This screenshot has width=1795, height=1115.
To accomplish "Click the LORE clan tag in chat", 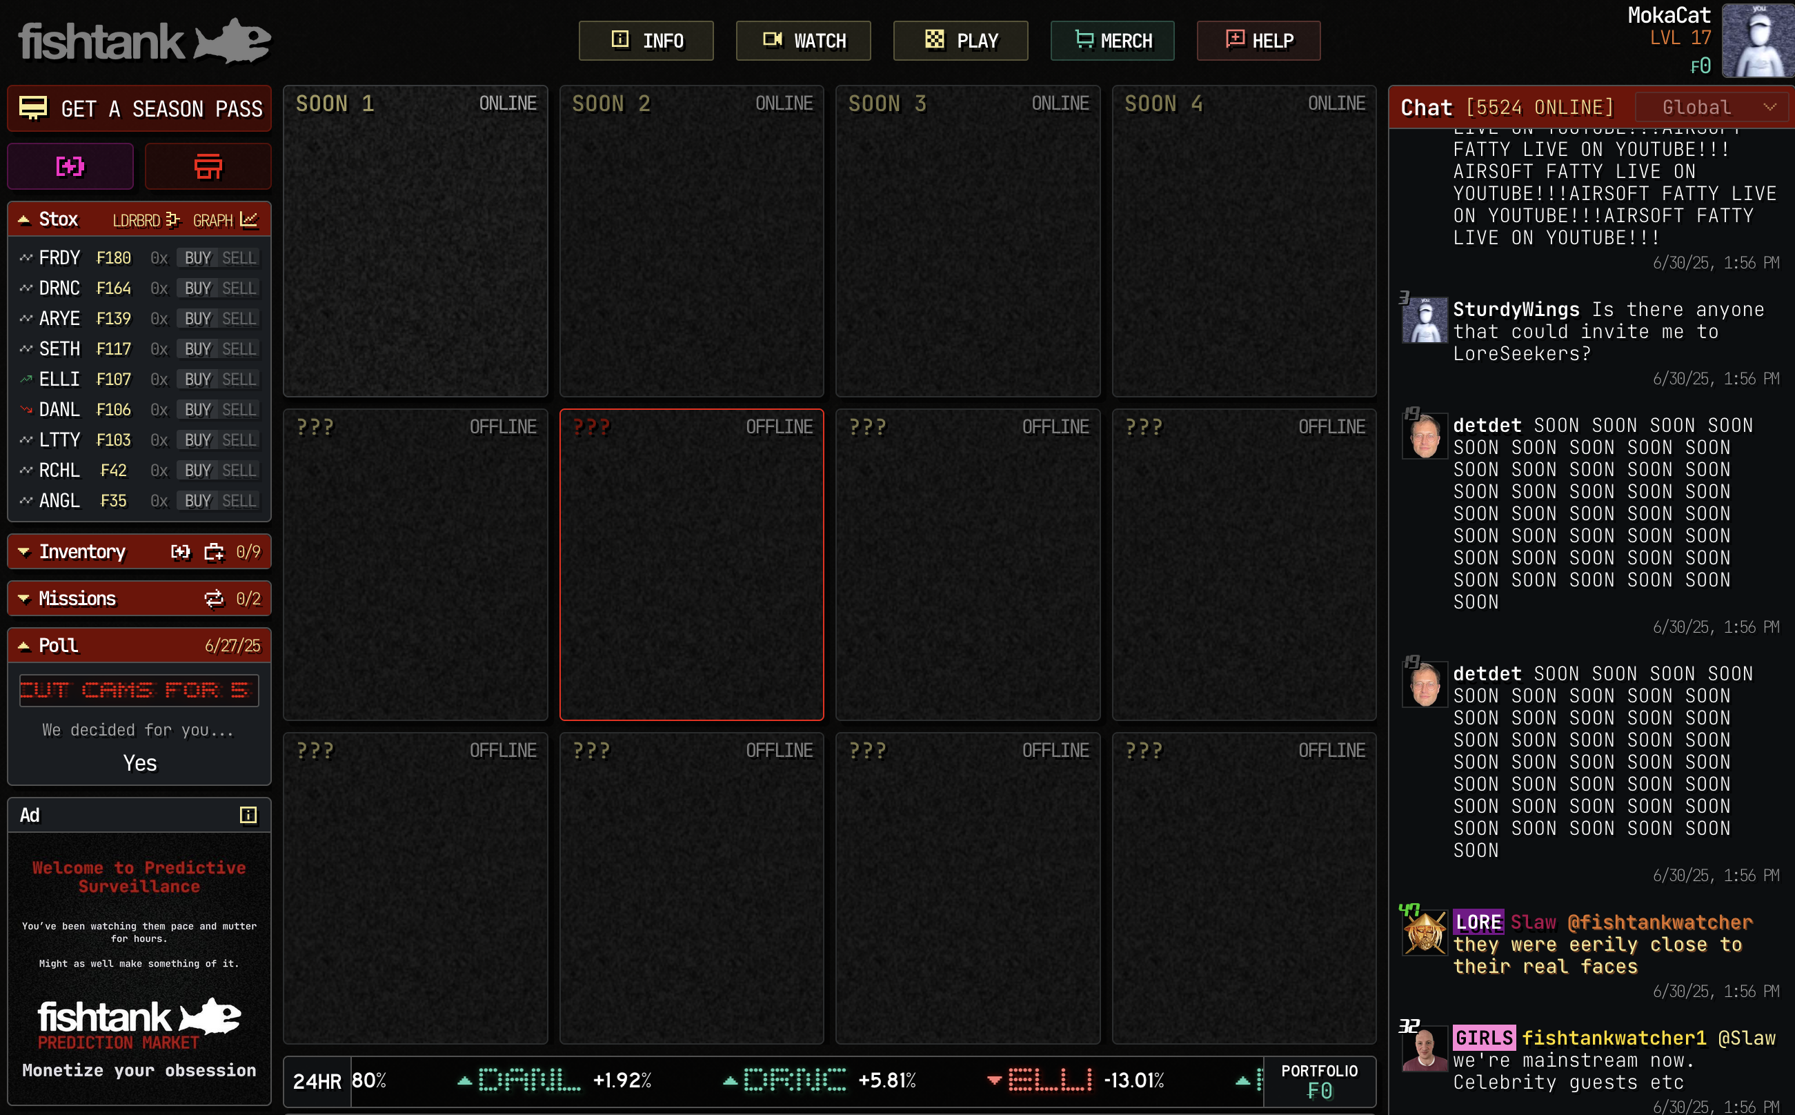I will [x=1478, y=922].
